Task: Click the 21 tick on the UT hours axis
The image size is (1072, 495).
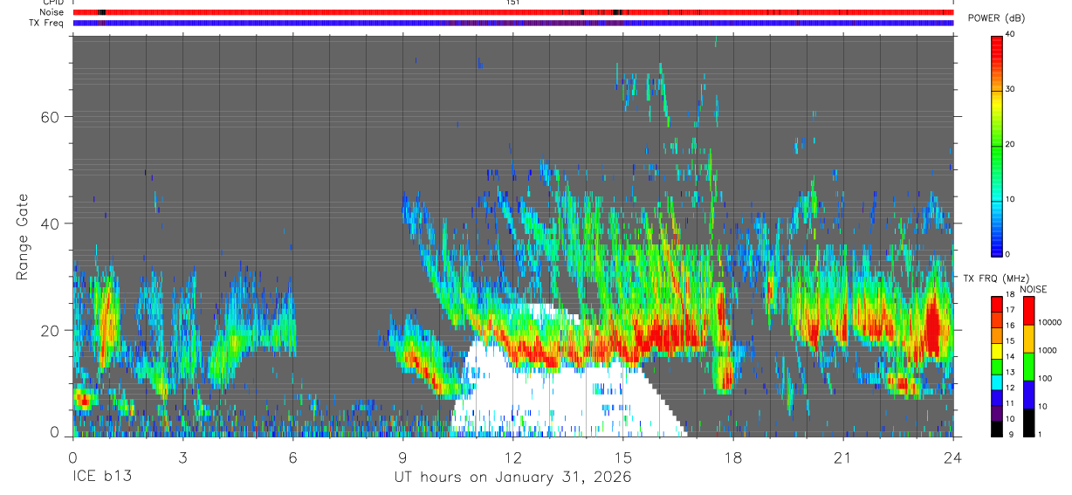Action: (x=842, y=457)
